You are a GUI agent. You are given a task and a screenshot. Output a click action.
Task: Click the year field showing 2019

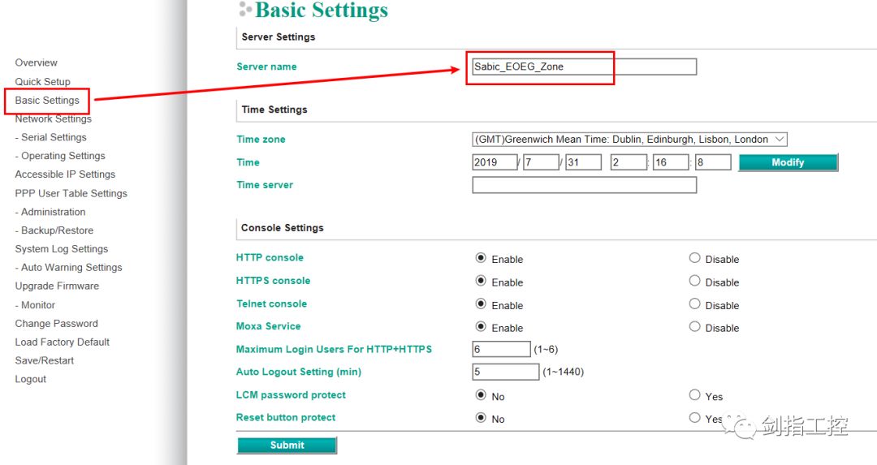pyautogui.click(x=495, y=162)
